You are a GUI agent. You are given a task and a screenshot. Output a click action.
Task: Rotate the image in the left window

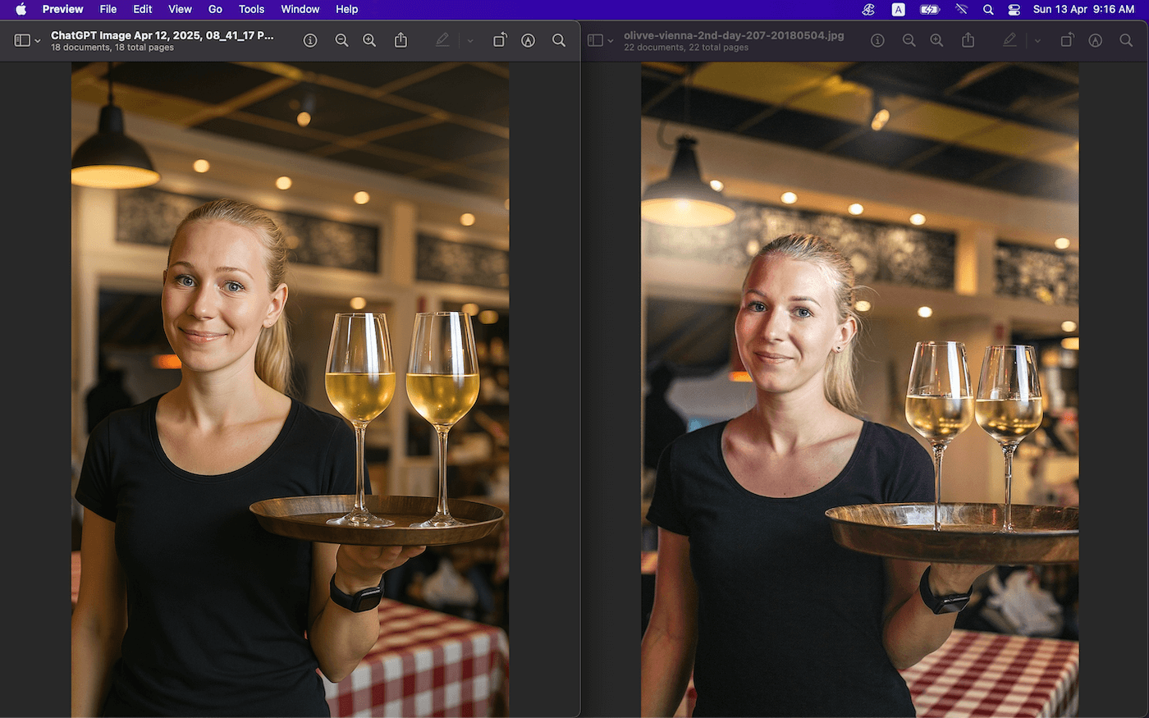click(500, 40)
